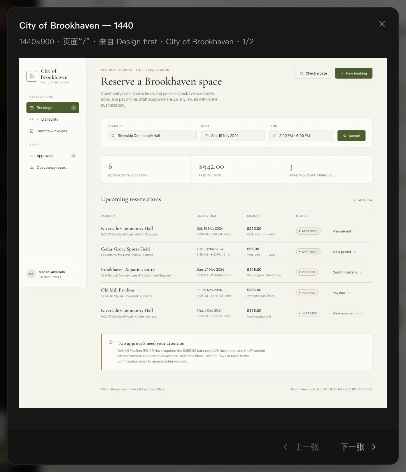Click the right chevron next to 下一张
Viewport: 406px width, 472px height.
coord(374,447)
